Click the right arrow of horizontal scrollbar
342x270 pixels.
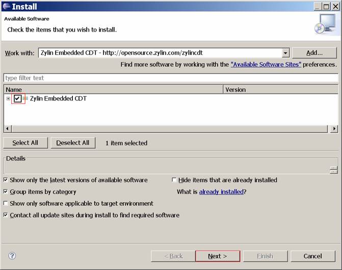(x=334, y=128)
